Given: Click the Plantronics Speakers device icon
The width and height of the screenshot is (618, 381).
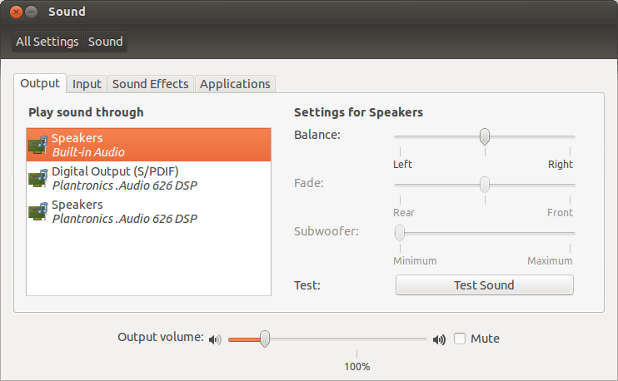Looking at the screenshot, I should 37,211.
